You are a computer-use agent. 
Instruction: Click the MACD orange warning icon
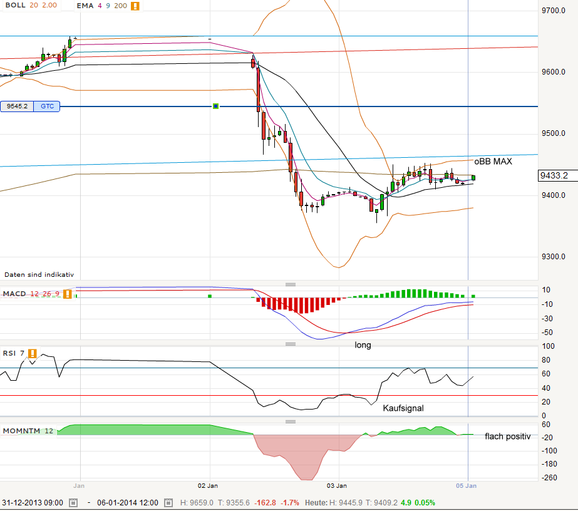pyautogui.click(x=68, y=294)
